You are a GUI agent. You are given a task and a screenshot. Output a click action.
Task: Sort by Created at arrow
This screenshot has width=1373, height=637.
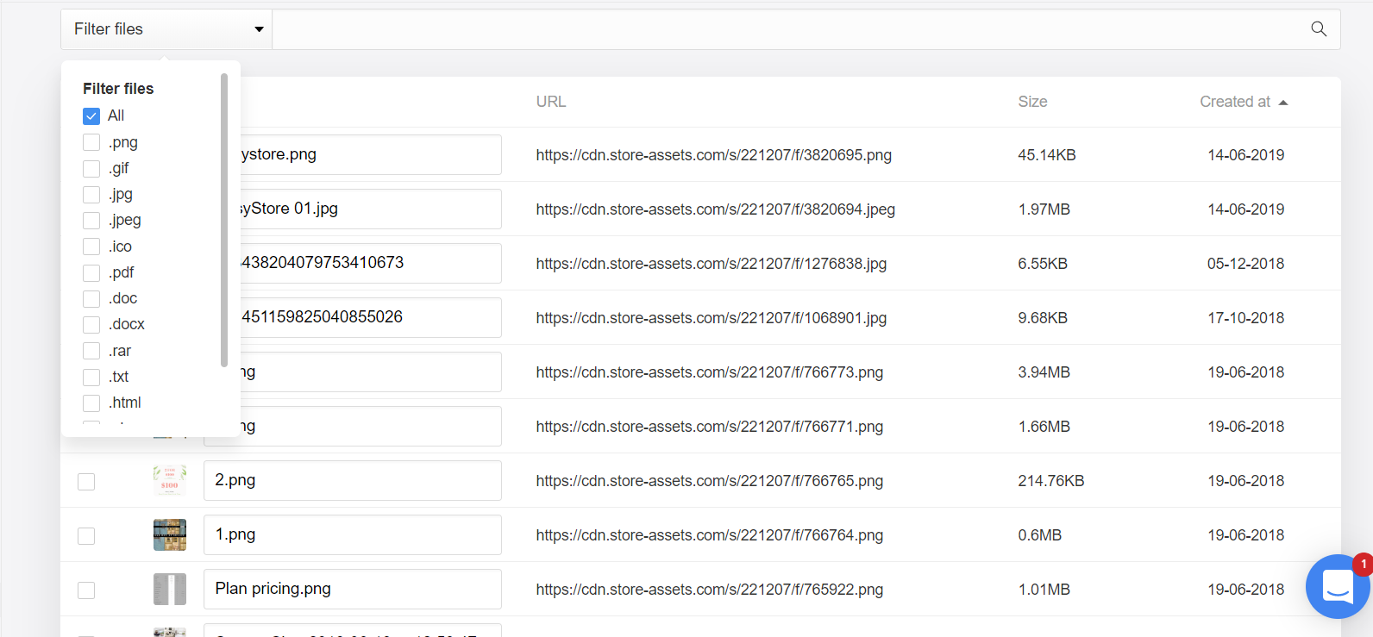tap(1283, 103)
